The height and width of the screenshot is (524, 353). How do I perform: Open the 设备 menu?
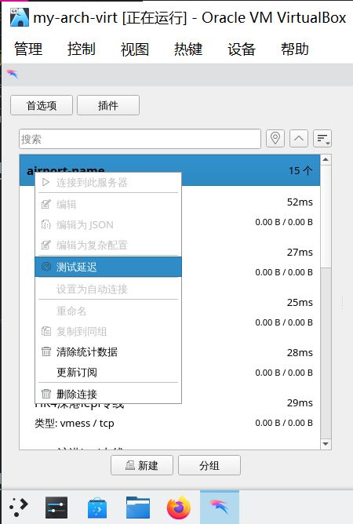click(x=242, y=49)
